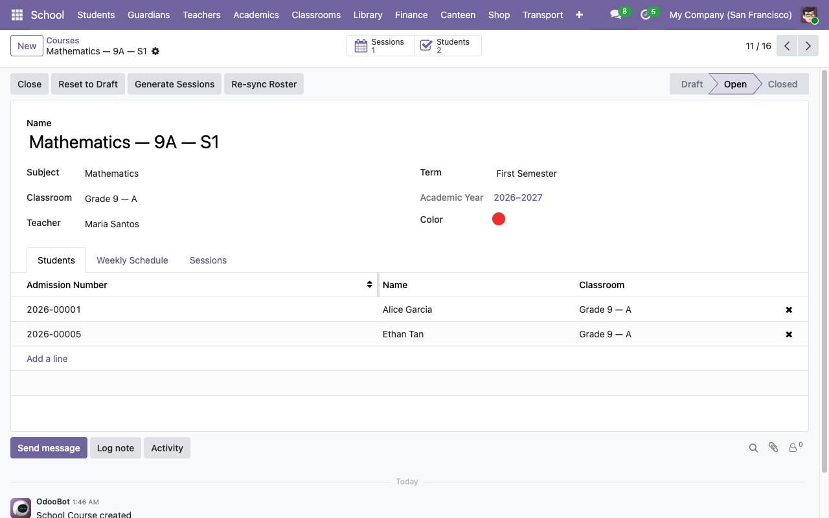Viewport: 829px width, 518px height.
Task: Click the Alice Garcia name cell
Action: pyautogui.click(x=407, y=310)
